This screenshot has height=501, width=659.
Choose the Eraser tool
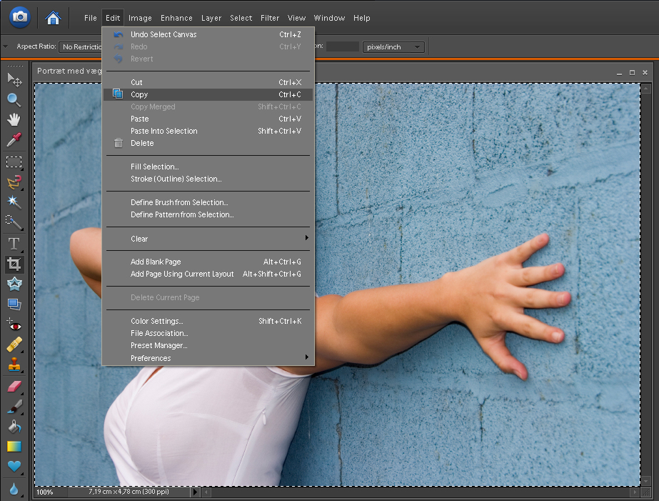click(x=14, y=387)
